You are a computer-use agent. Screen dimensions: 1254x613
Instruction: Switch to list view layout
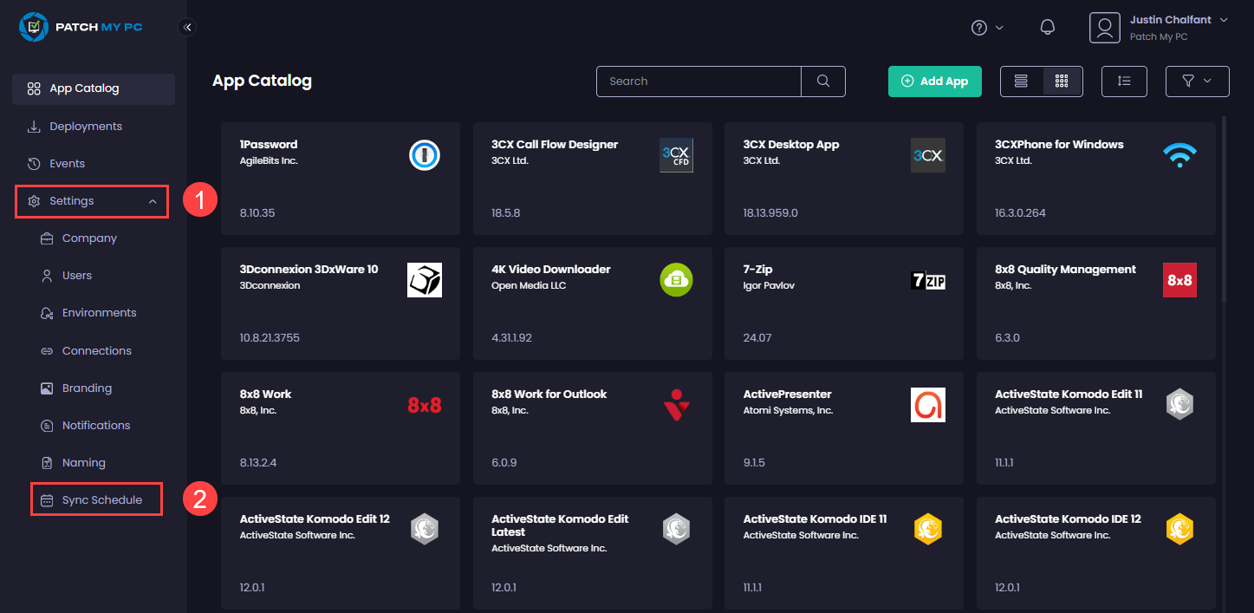point(1021,81)
